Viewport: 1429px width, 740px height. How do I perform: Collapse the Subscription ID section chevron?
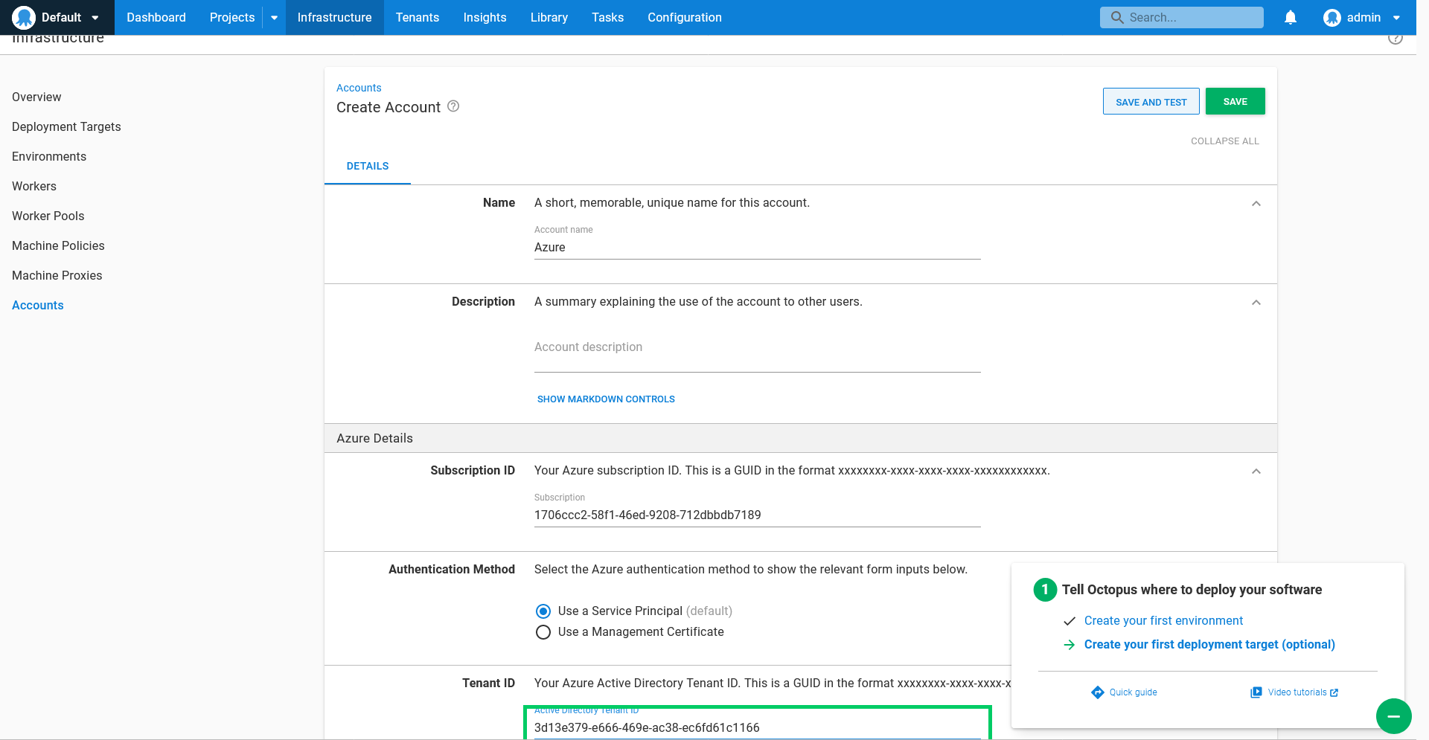(1256, 471)
